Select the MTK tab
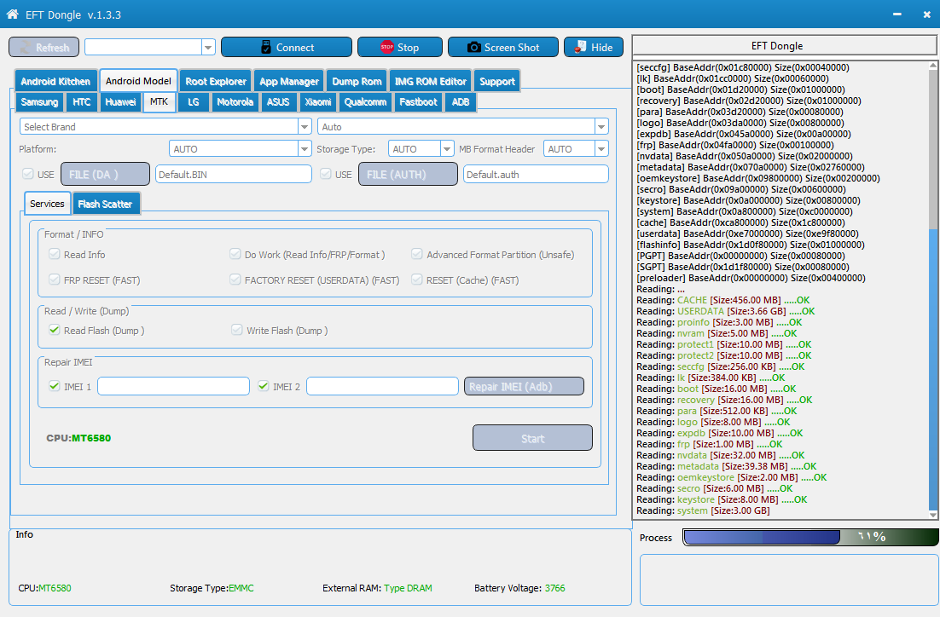 (160, 101)
